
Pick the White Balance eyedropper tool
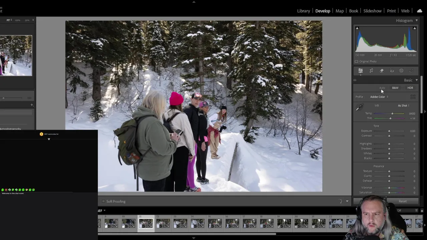(359, 107)
